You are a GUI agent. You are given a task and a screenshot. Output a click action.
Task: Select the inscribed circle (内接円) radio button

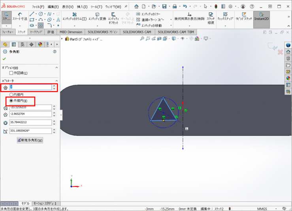11,95
